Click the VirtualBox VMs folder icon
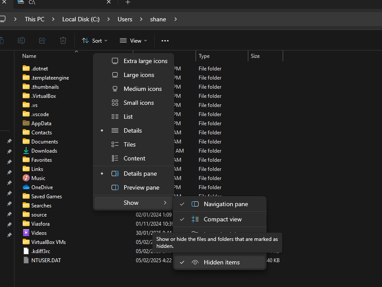 (x=26, y=242)
